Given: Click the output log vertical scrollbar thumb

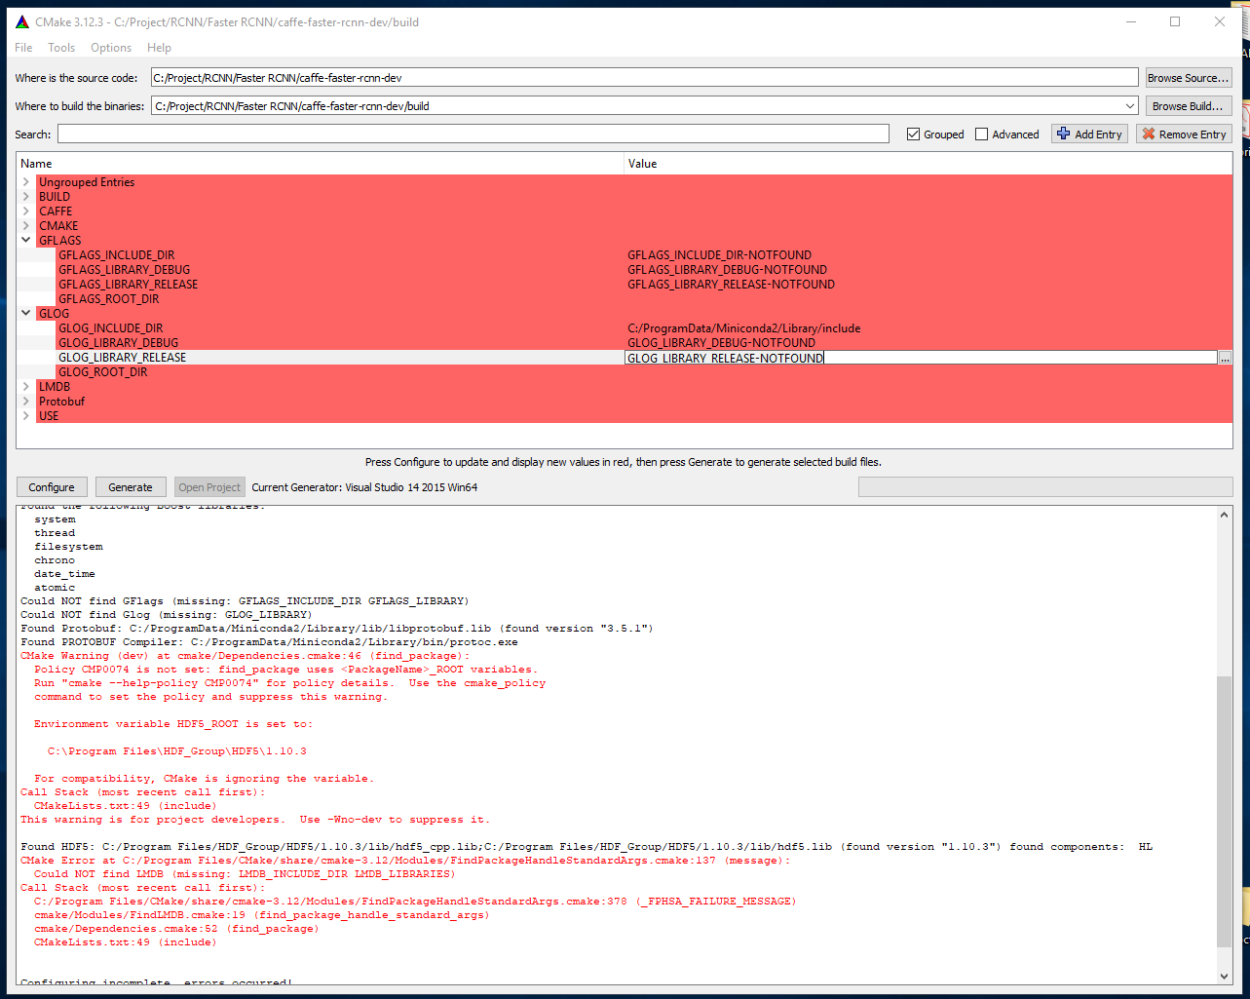Looking at the screenshot, I should [x=1225, y=811].
